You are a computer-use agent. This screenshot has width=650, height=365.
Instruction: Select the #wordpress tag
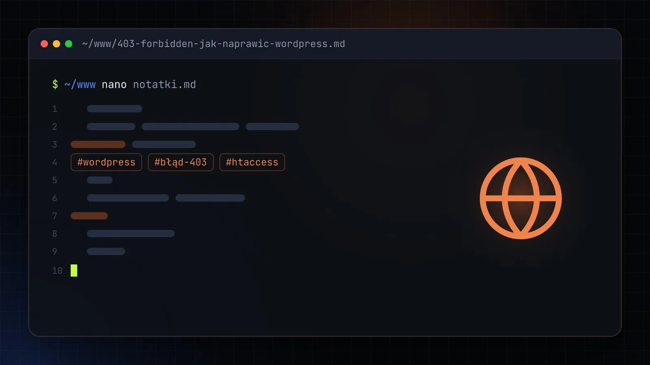pos(106,162)
